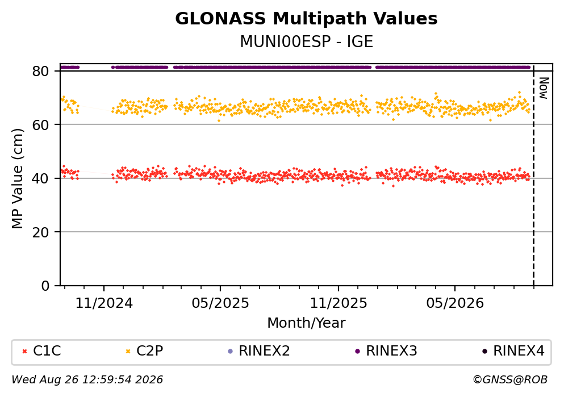Image resolution: width=564 pixels, height=397 pixels.
Task: Click the 05/2026 x-axis label
Action: coord(455,303)
